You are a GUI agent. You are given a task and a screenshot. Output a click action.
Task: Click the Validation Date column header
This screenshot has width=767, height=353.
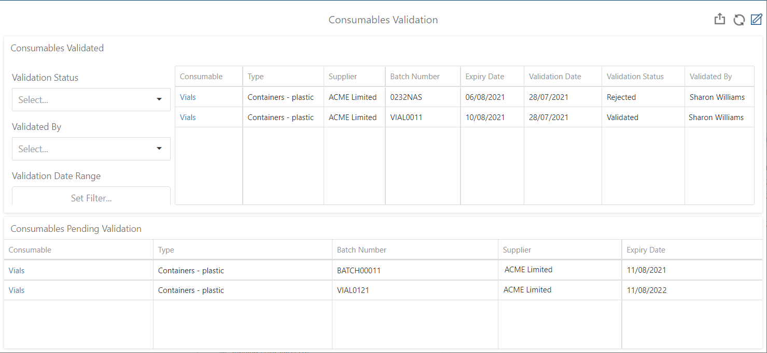click(554, 77)
